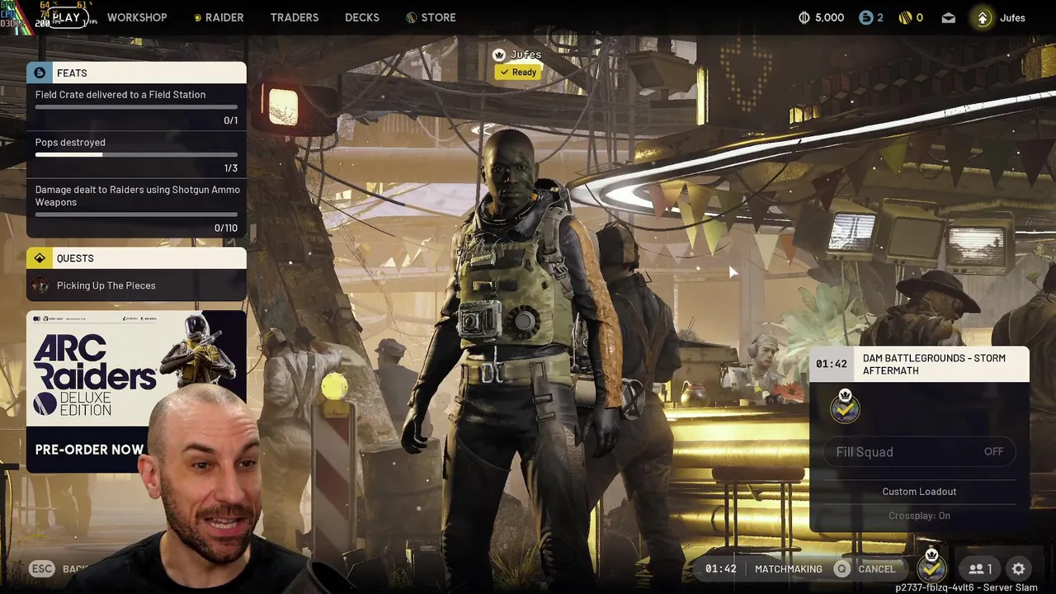
Task: Click the squad member badge in the map card
Action: pos(845,406)
